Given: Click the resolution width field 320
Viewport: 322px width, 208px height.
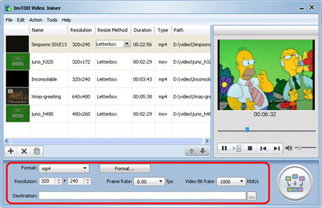Looking at the screenshot, I should click(x=48, y=181).
